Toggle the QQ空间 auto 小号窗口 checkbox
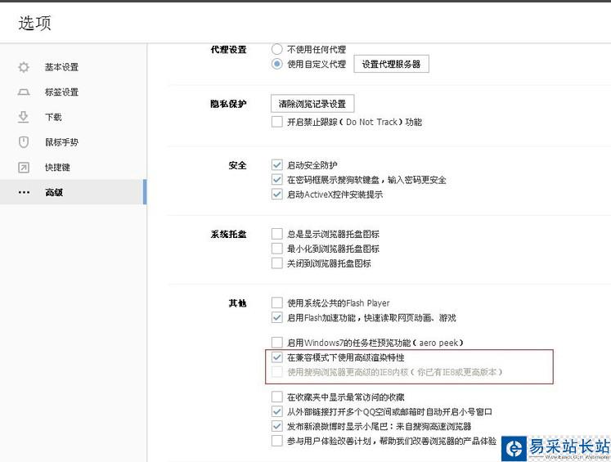 [276, 411]
